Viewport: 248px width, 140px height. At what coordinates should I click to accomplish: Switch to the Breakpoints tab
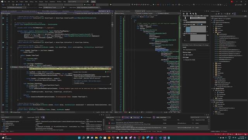(115, 131)
